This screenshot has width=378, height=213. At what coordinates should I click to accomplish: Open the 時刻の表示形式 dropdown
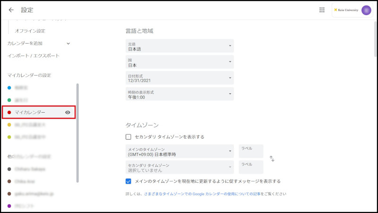click(x=180, y=94)
